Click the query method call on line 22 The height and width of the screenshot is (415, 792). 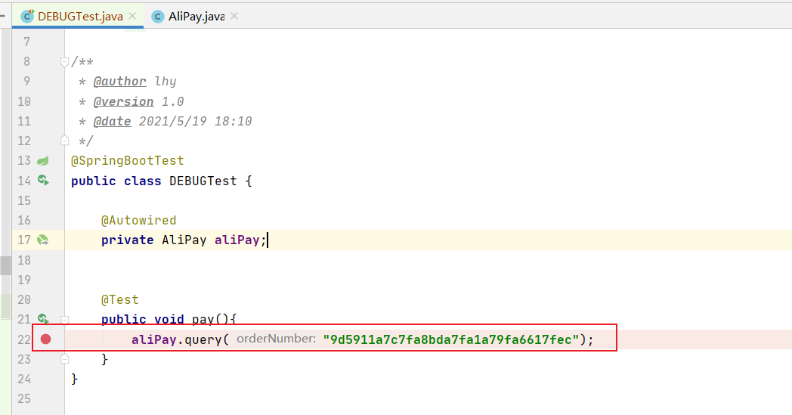(x=203, y=339)
